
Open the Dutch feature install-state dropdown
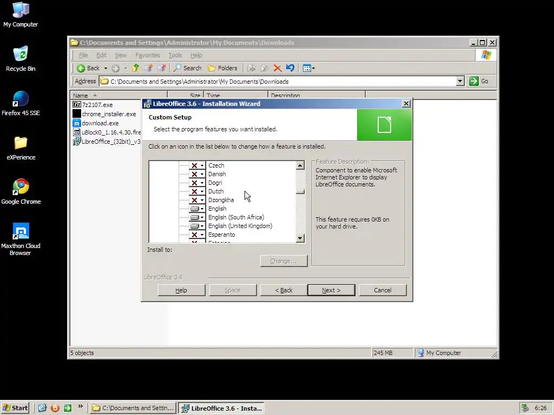click(x=197, y=191)
